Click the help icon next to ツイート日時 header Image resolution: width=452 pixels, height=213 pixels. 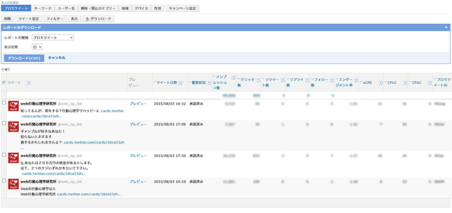click(180, 82)
